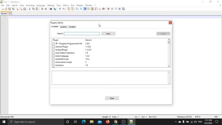Open Firefox from the taskbar
The height and width of the screenshot is (125, 222).
tap(108, 122)
